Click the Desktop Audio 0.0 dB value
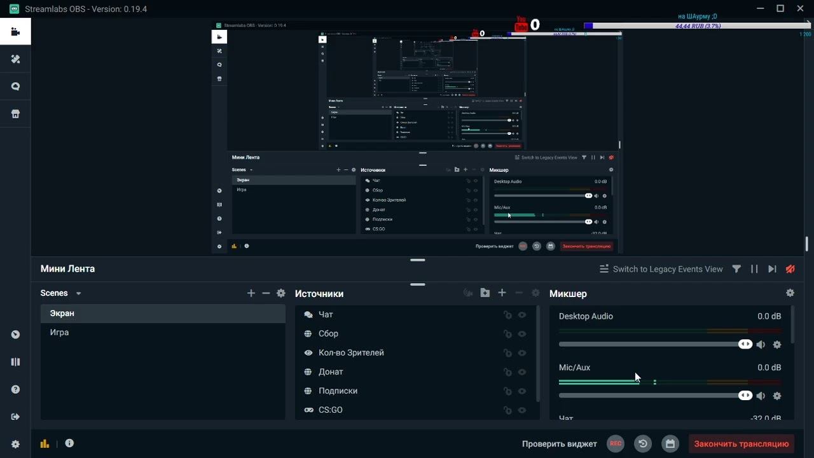 [x=769, y=316]
